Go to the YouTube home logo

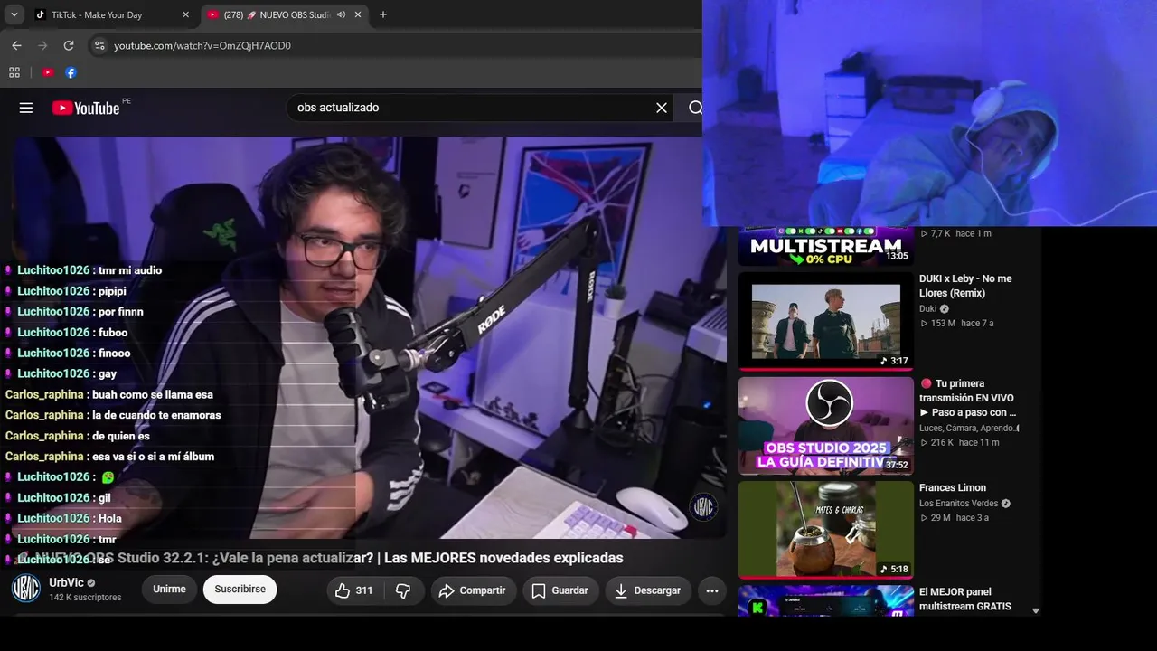coord(86,108)
